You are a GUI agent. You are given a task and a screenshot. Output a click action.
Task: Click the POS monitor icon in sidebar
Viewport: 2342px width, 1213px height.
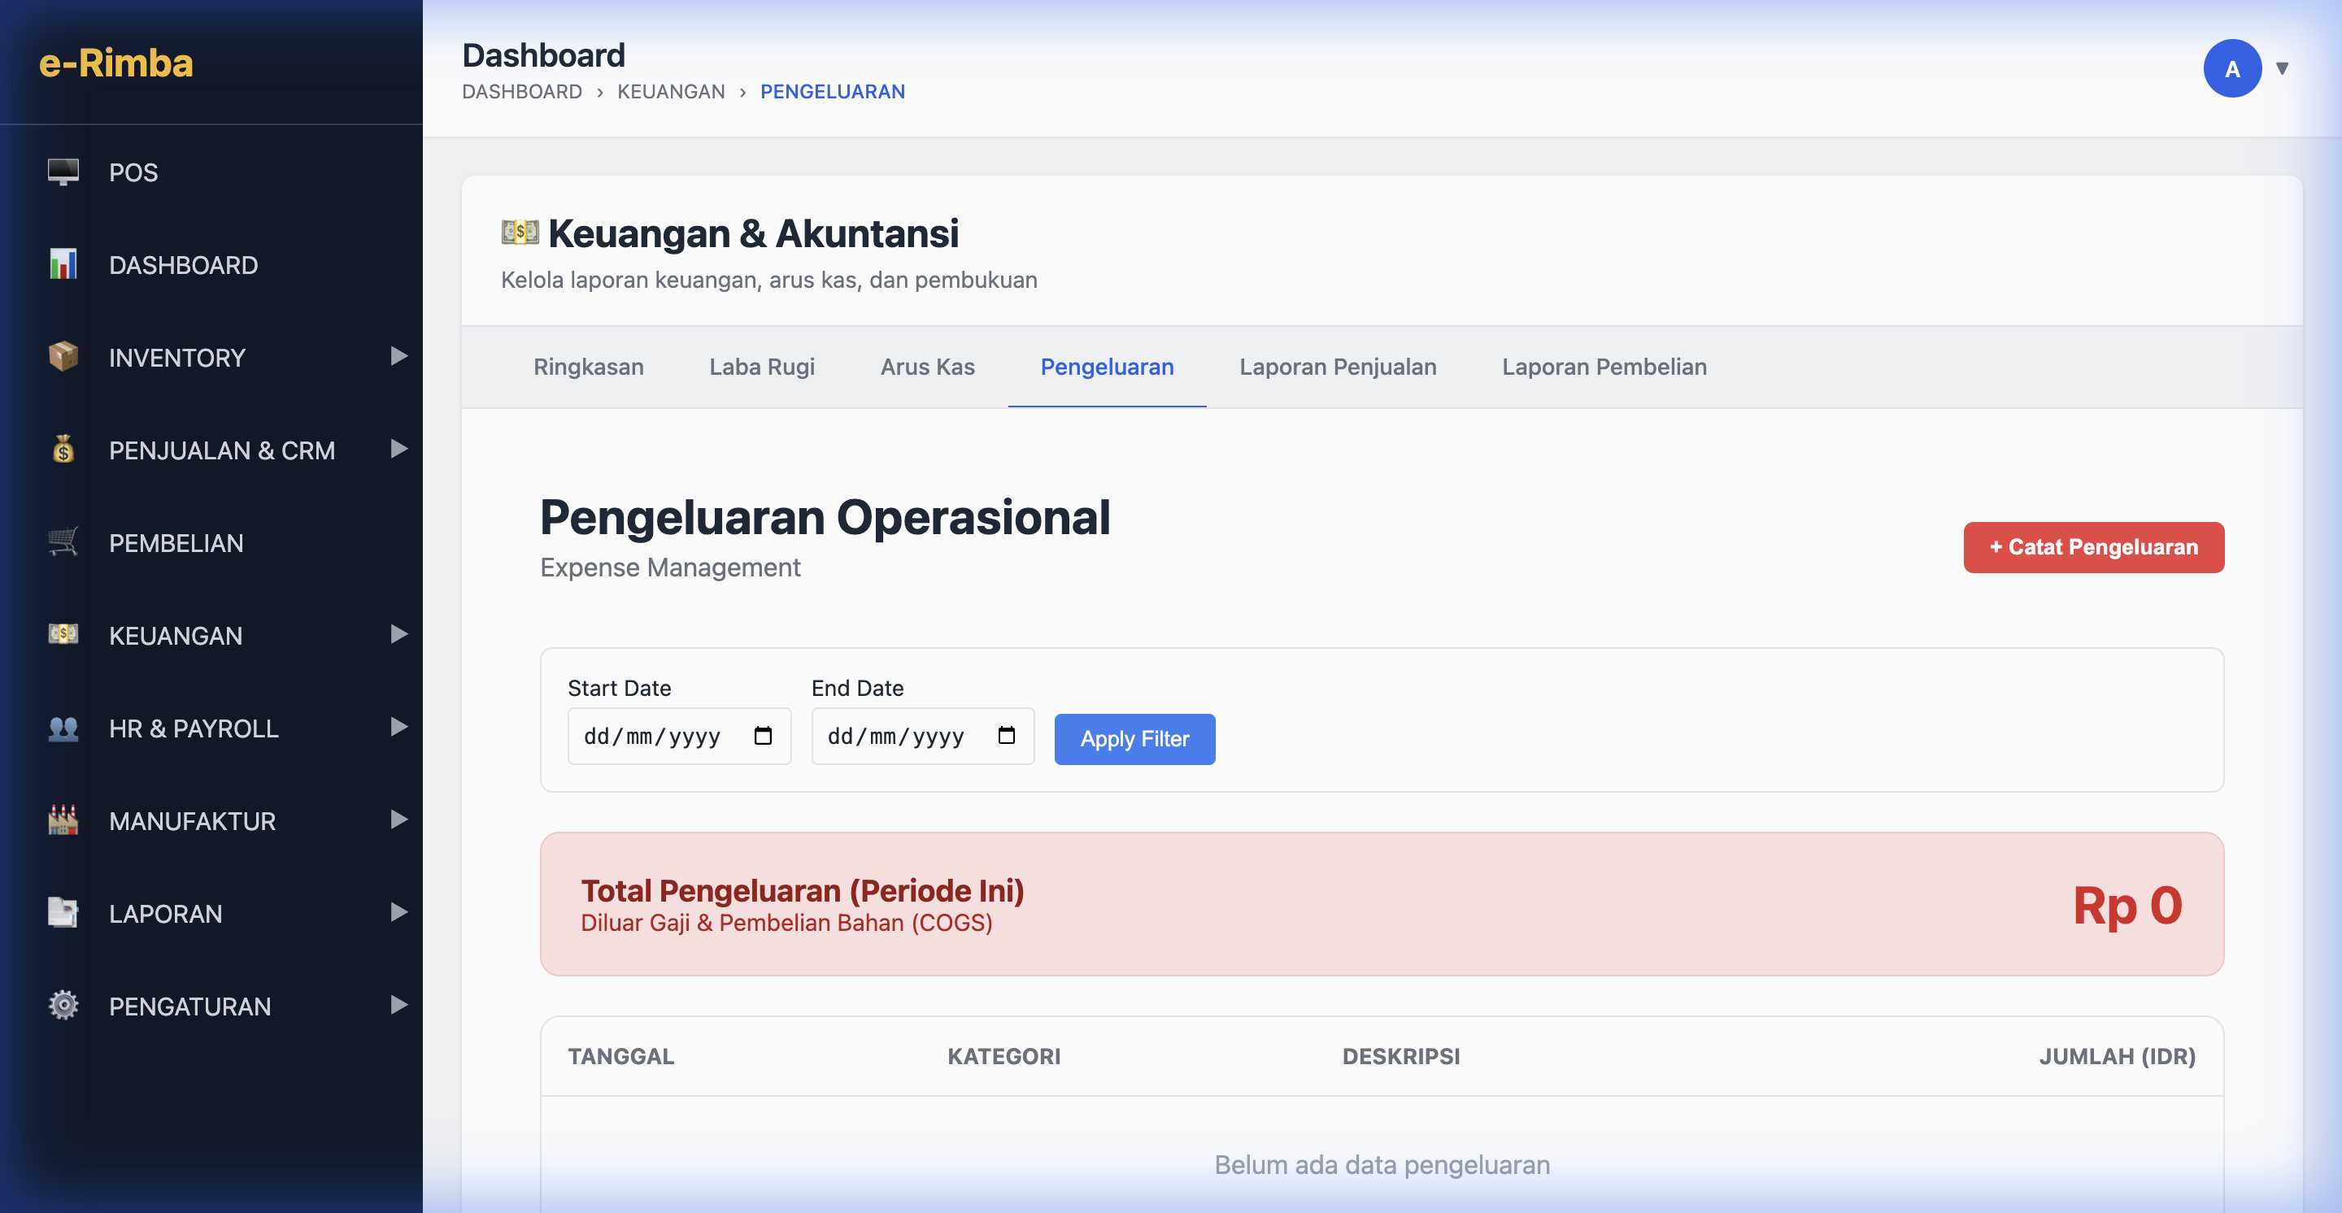pos(63,172)
